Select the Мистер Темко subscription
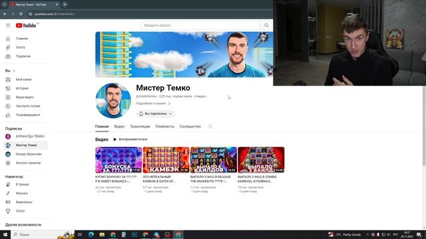 [x=25, y=145]
